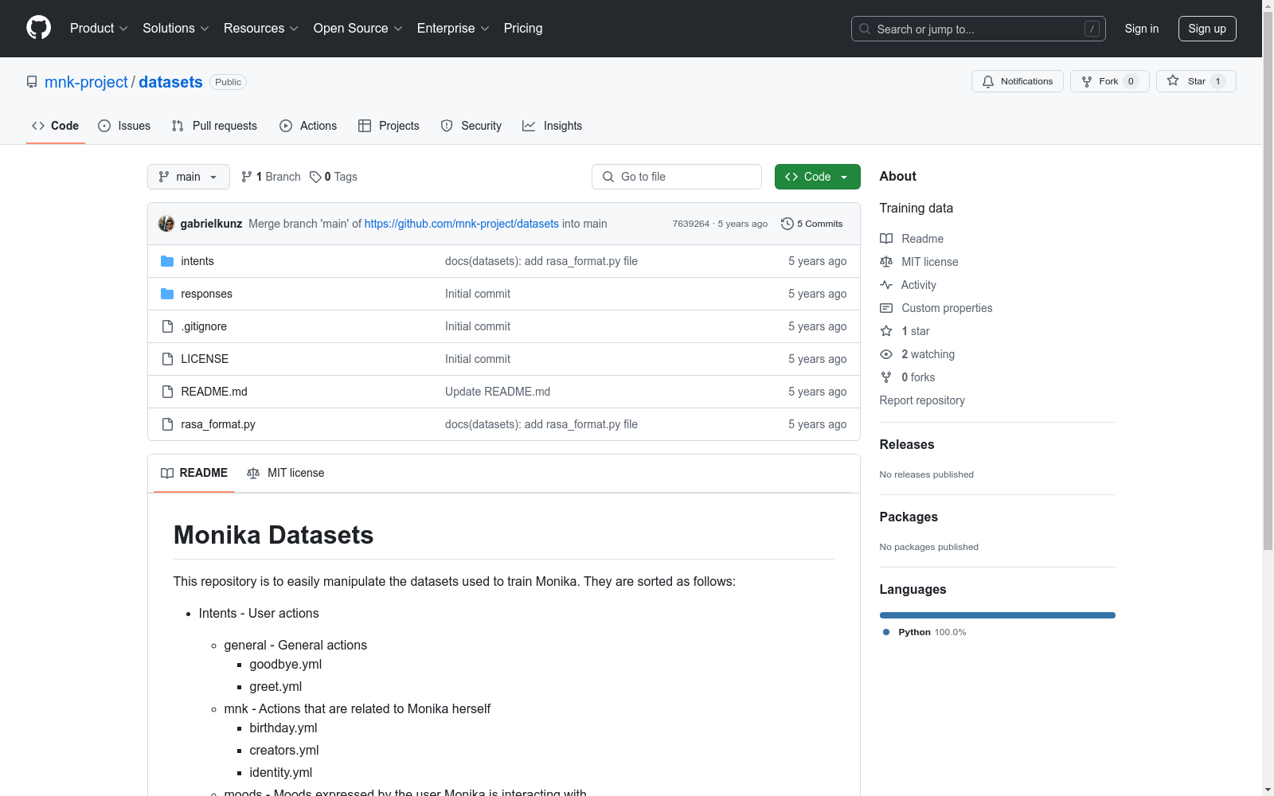Click the branch icon beside 1 Branch
Image resolution: width=1274 pixels, height=796 pixels.
coord(247,177)
